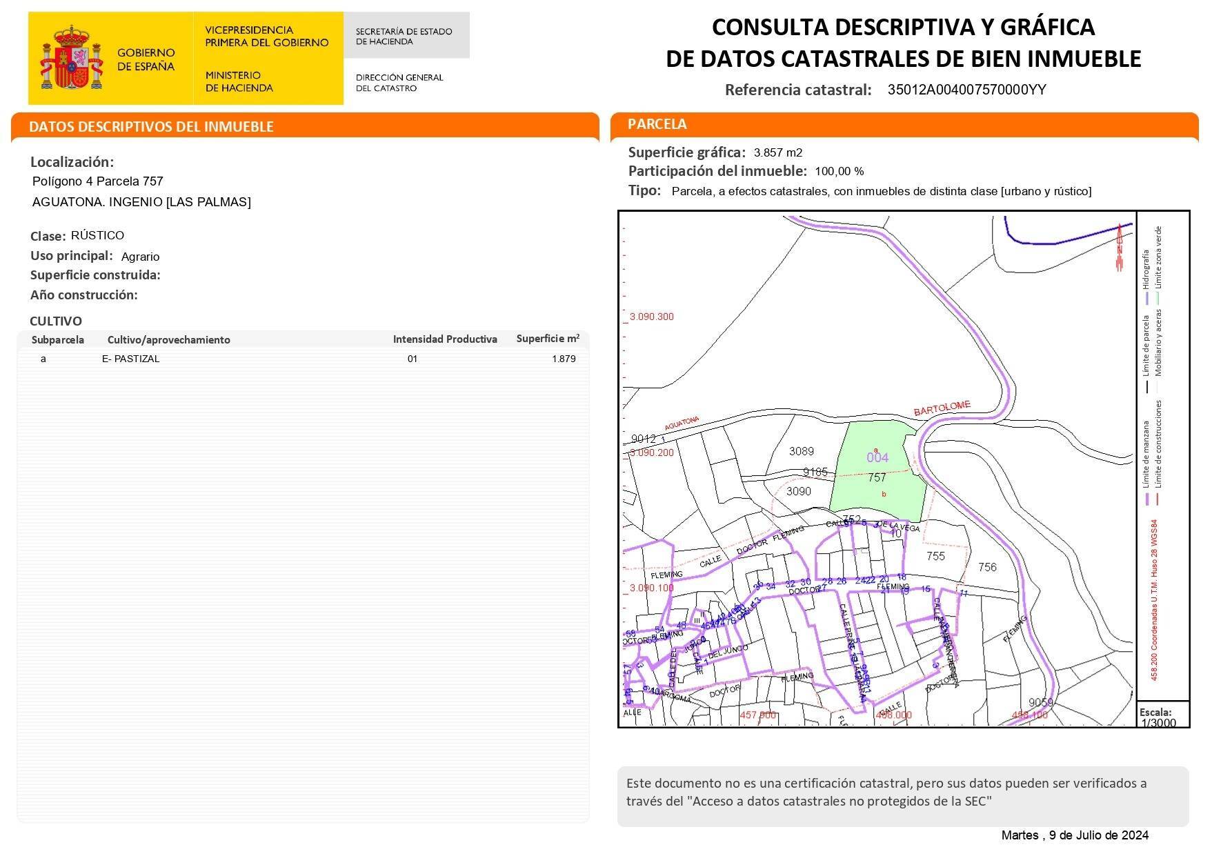Click the Secretaría de Estado de Hacienda box
This screenshot has width=1212, height=856.
click(x=406, y=36)
